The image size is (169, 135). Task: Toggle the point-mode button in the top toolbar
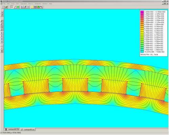[12, 7]
